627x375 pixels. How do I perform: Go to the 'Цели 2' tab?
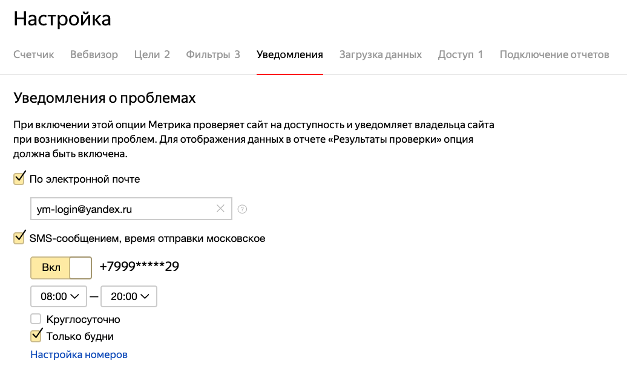click(x=152, y=54)
